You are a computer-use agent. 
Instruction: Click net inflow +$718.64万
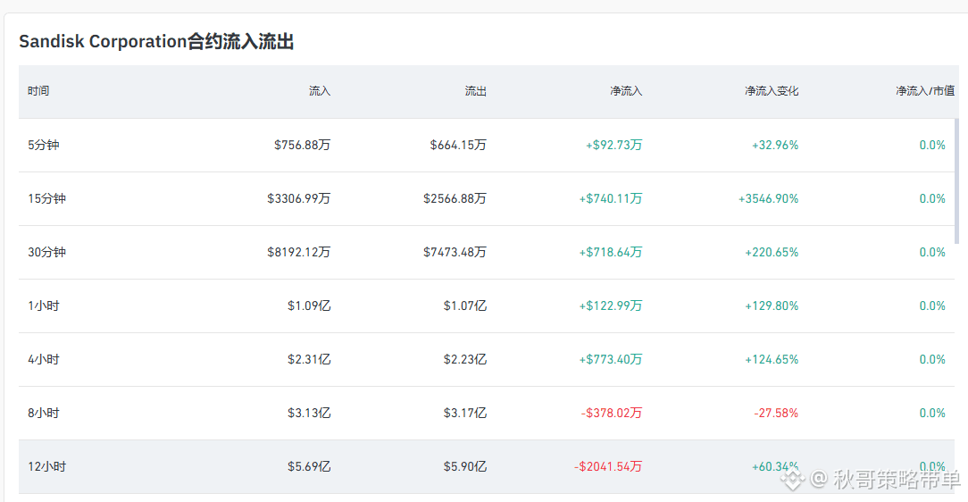611,253
